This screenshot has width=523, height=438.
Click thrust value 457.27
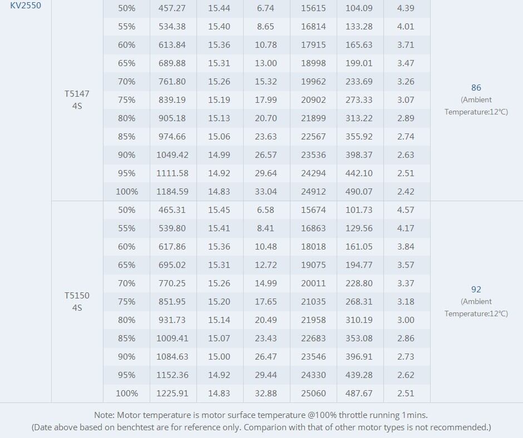coord(172,8)
